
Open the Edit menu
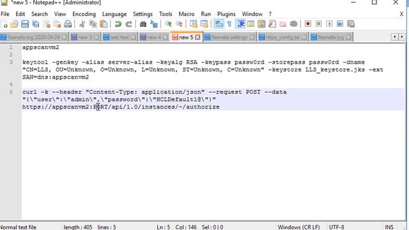pos(20,14)
